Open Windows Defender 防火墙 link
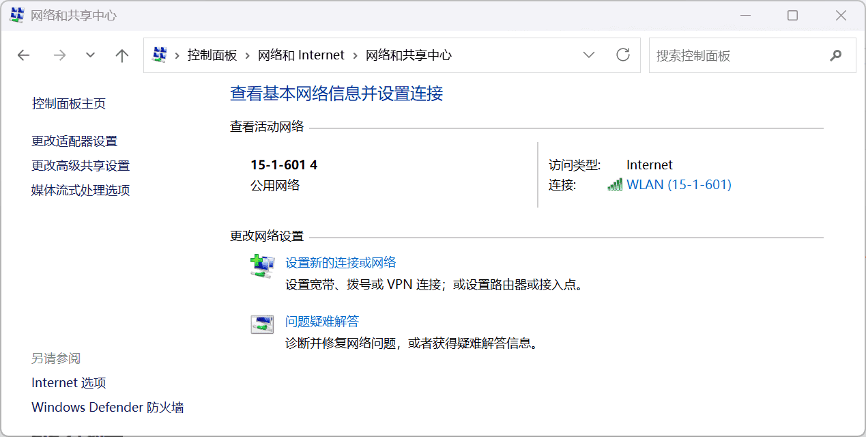This screenshot has height=437, width=866. pos(108,408)
